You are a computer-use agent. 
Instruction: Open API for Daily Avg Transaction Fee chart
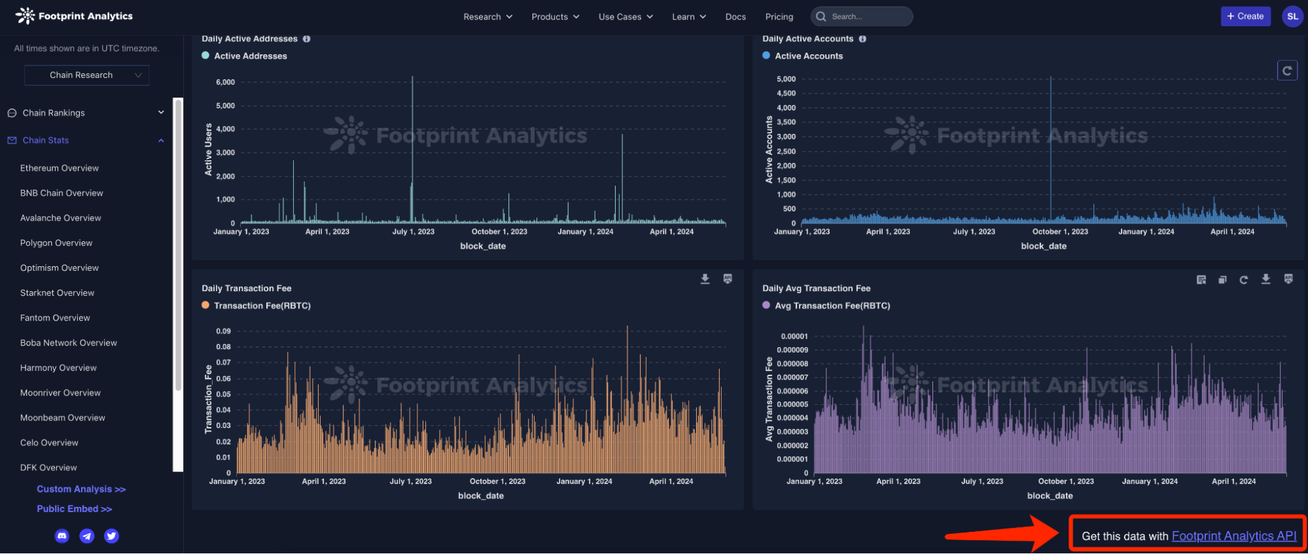click(x=1288, y=279)
